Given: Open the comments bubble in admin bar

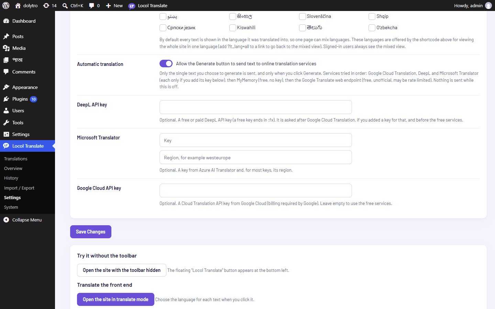Looking at the screenshot, I should pyautogui.click(x=91, y=5).
